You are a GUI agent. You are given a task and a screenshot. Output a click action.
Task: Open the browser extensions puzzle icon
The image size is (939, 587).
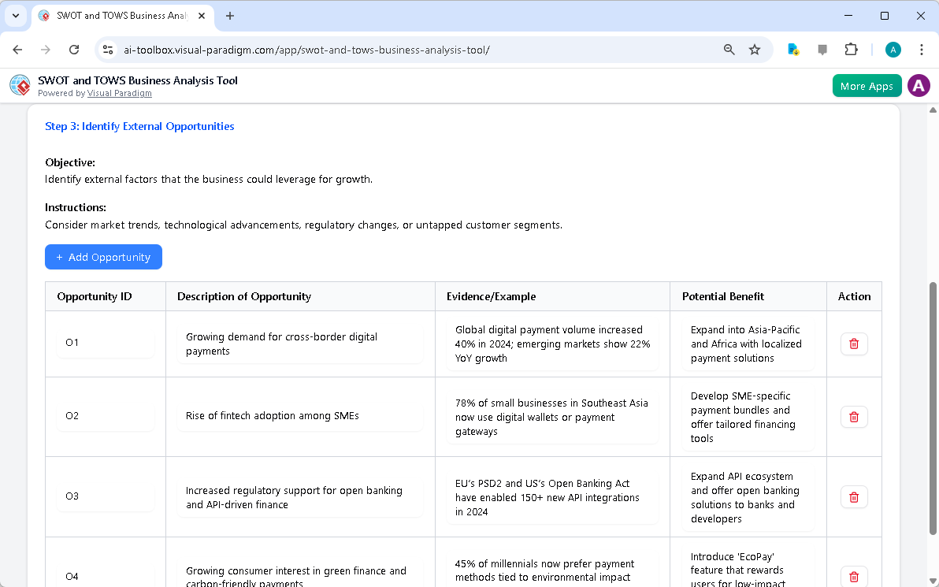pos(852,49)
